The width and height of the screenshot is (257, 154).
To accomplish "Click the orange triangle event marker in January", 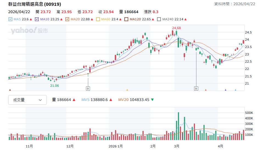I will click(127, 90).
